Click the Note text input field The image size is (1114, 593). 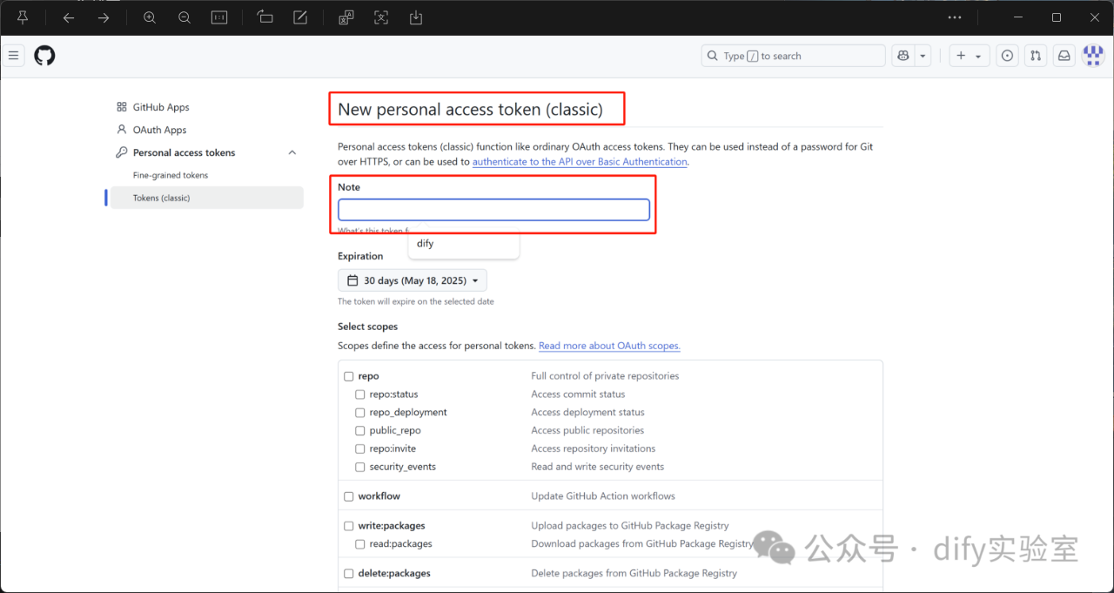coord(493,210)
